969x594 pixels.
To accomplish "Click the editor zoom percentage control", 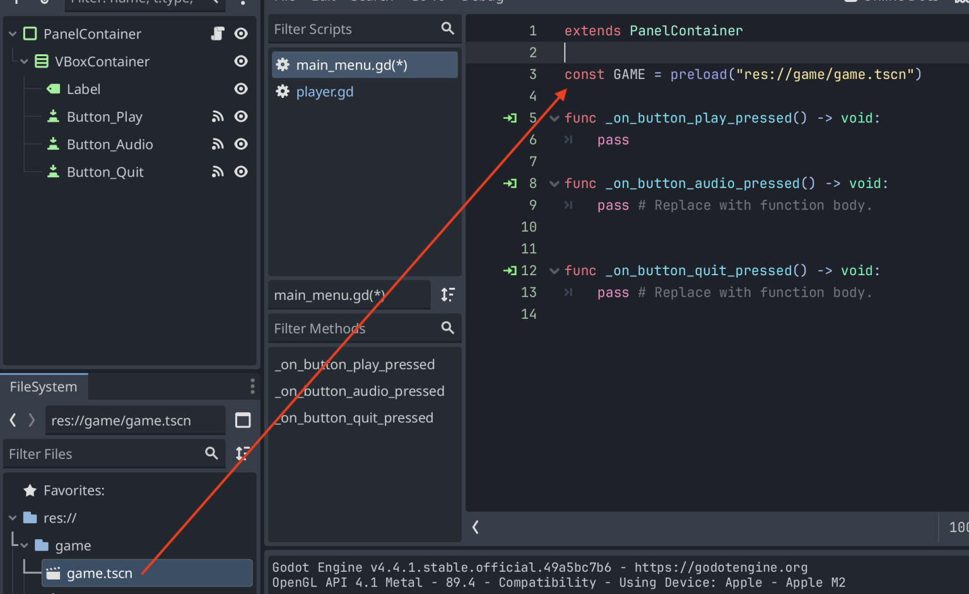I will (x=959, y=527).
